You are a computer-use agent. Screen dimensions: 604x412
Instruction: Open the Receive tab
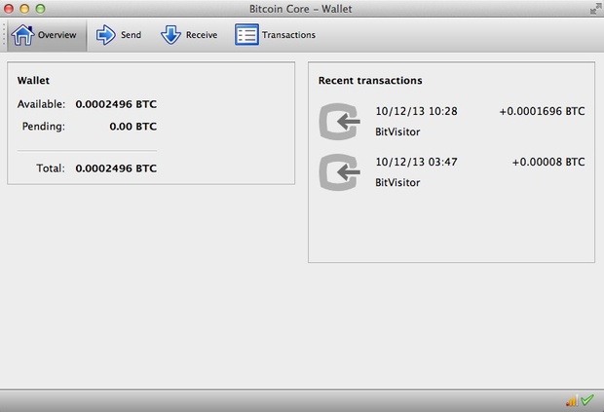189,35
